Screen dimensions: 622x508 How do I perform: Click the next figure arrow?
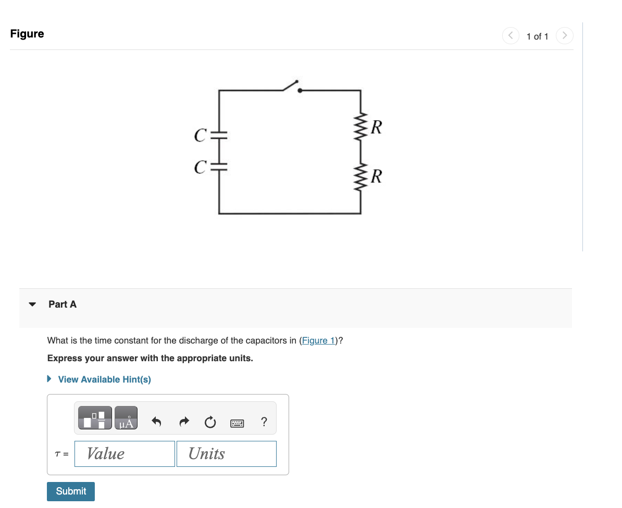point(565,35)
